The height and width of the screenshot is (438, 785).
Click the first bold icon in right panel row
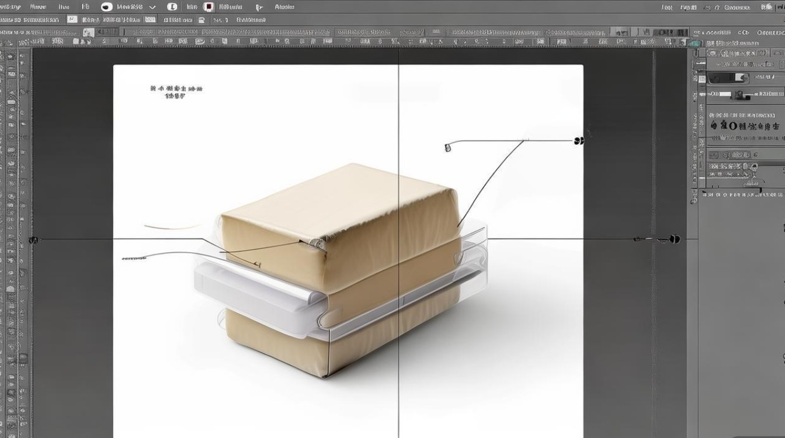pos(714,126)
